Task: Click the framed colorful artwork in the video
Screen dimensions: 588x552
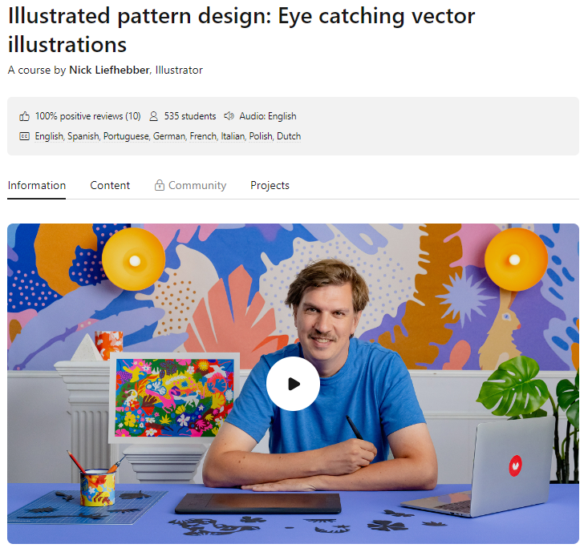Action: pos(175,397)
